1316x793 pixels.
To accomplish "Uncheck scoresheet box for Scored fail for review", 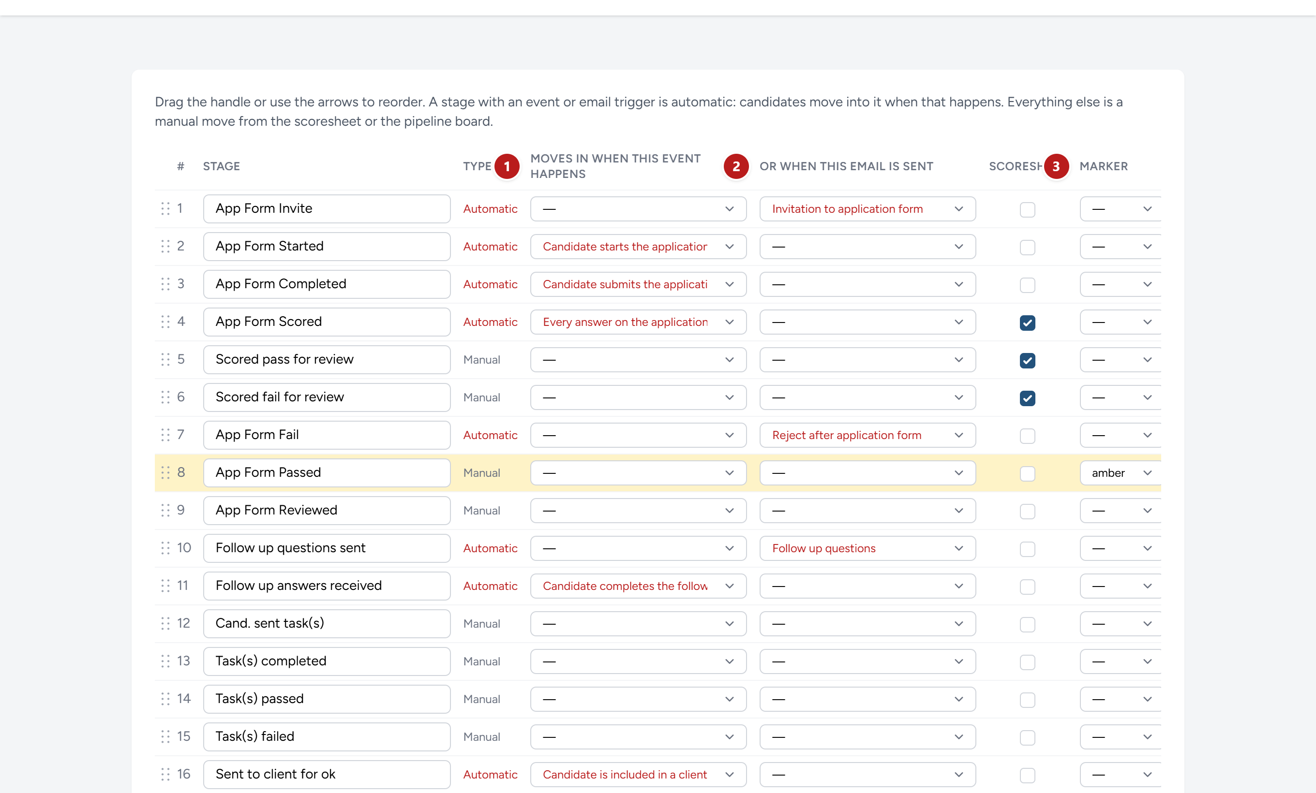I will (x=1027, y=398).
